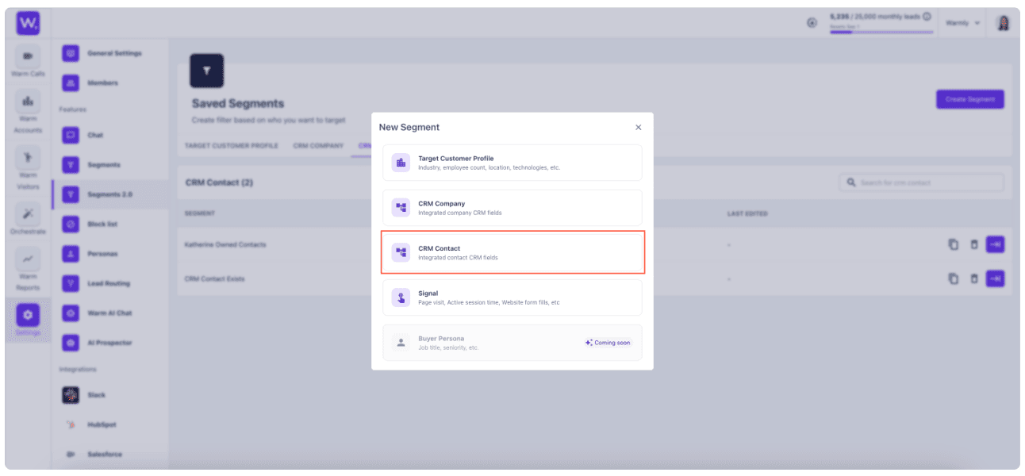Switch to the Target Customer Profile tab
The width and height of the screenshot is (1025, 476).
click(x=232, y=146)
